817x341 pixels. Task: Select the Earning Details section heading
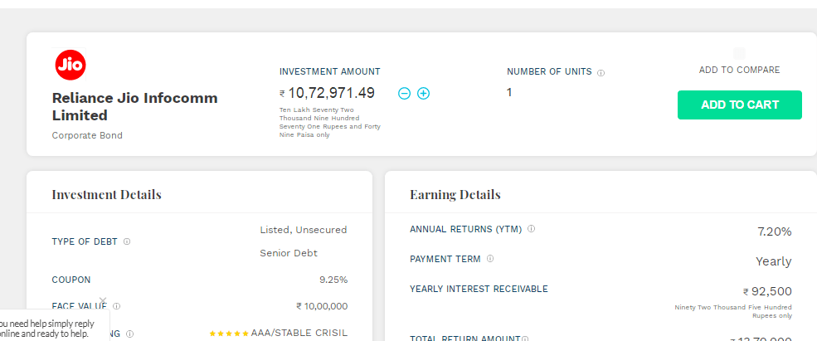pyautogui.click(x=455, y=195)
